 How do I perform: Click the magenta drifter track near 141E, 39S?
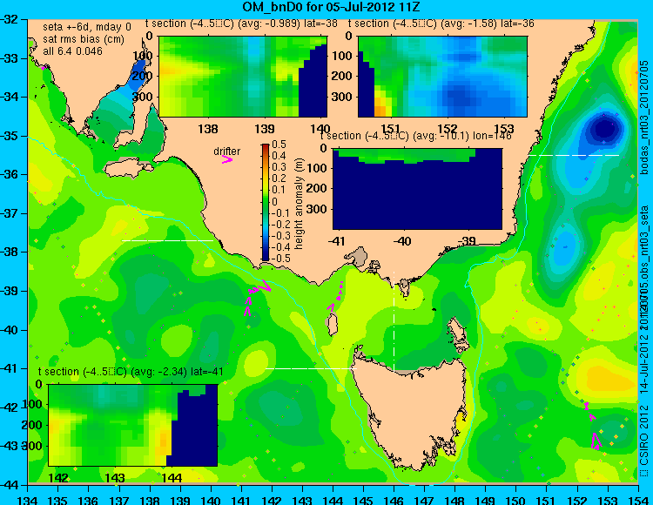pyautogui.click(x=256, y=298)
